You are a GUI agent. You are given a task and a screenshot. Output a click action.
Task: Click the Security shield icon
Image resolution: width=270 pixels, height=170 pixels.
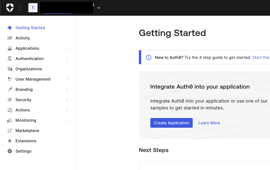[x=10, y=100]
